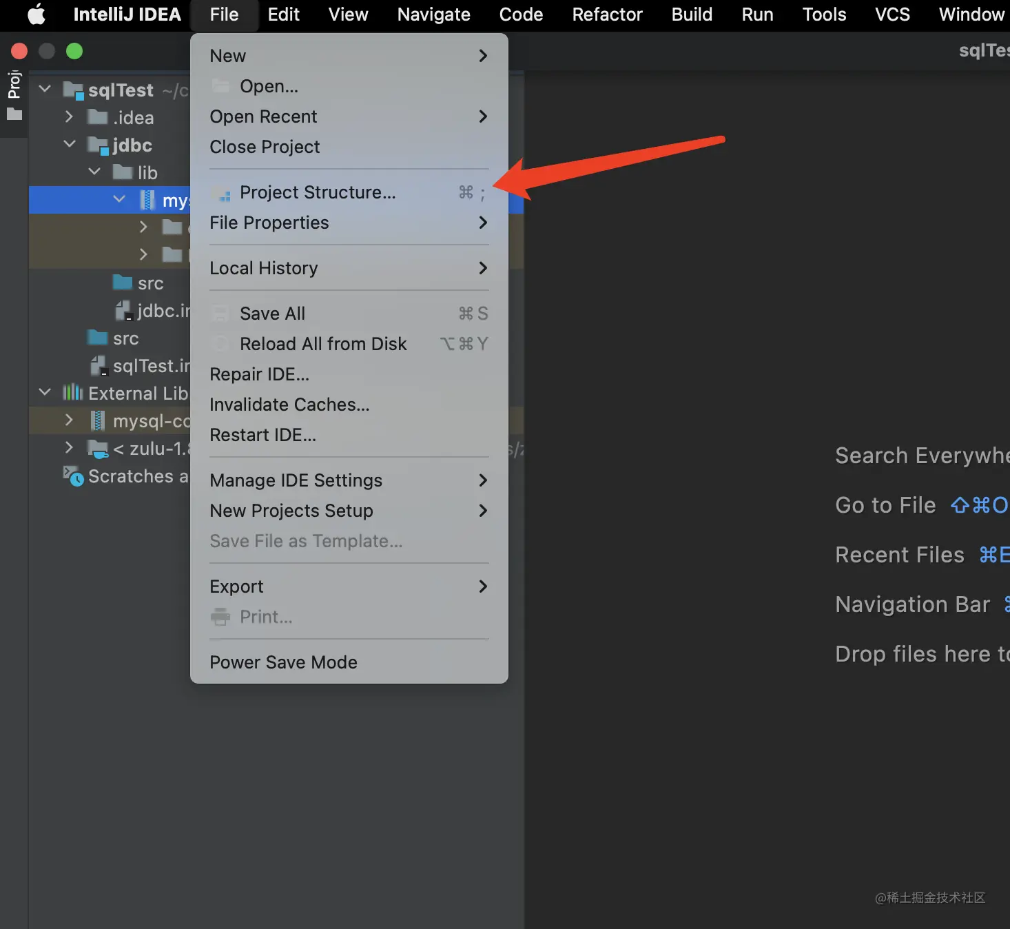Screen dimensions: 1010x929
Task: Open the Apple menu
Action: 37,14
